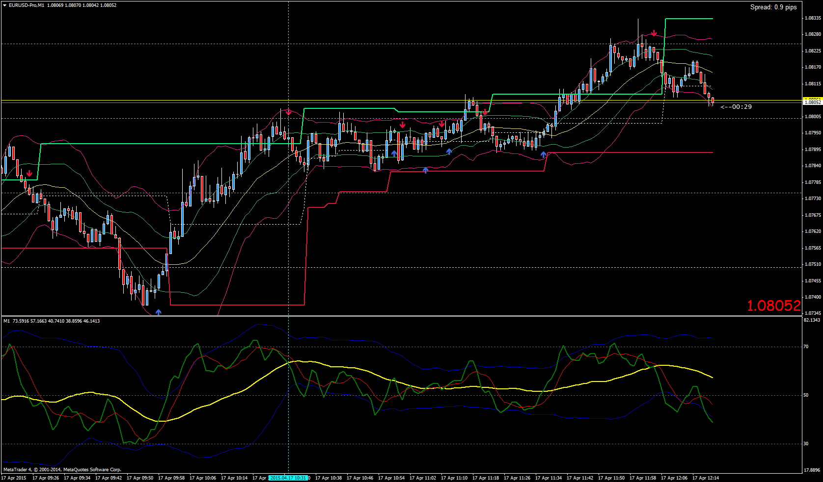823x482 pixels.
Task: Click the '17 Apr 10:54' time axis label
Action: [x=391, y=478]
